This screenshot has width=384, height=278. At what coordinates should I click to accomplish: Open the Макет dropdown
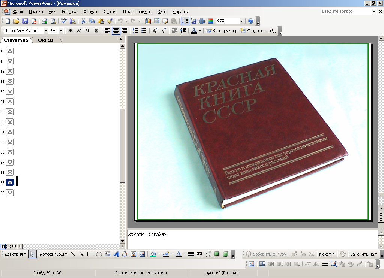(x=327, y=254)
